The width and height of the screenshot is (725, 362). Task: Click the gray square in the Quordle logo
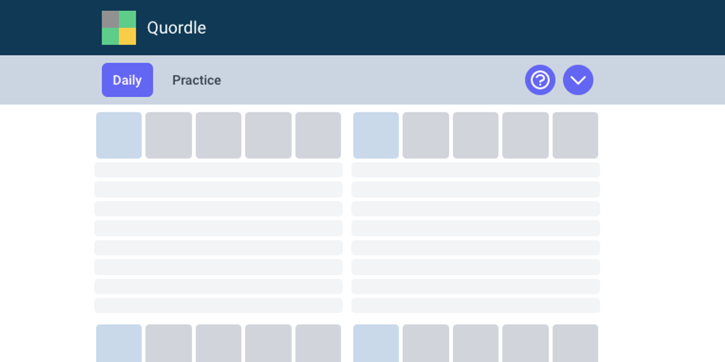(x=111, y=19)
